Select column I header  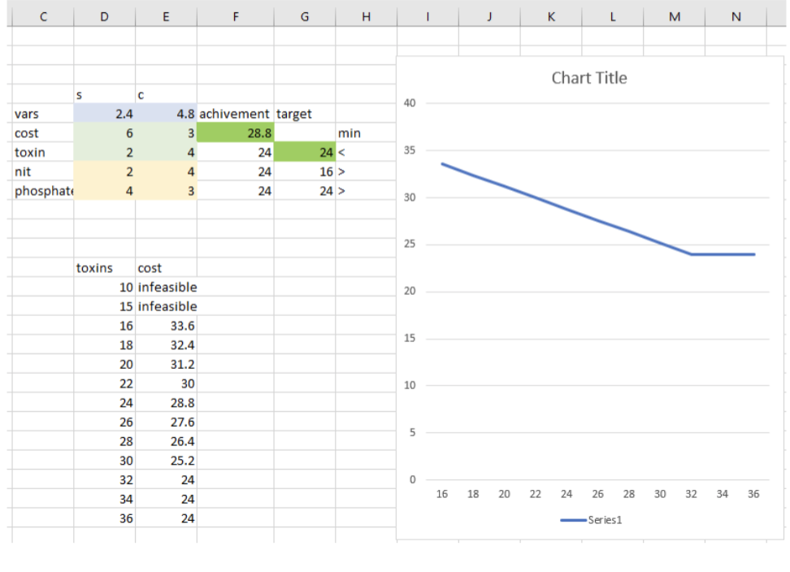coord(428,16)
